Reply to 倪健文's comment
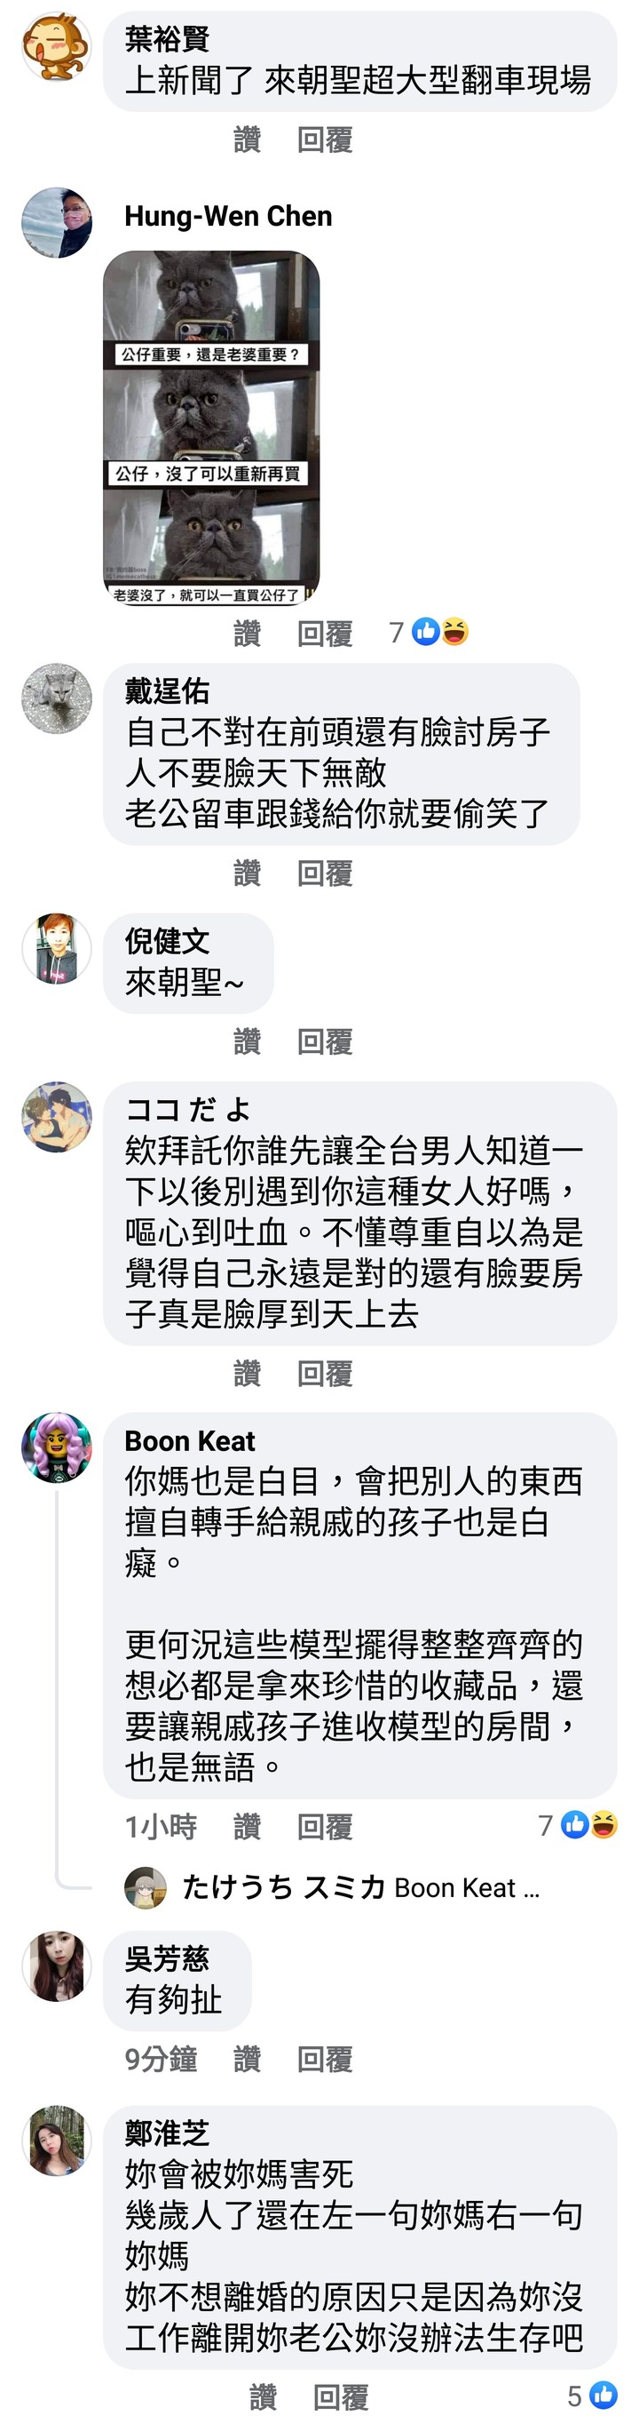Viewport: 639px width, 2424px height. [x=324, y=1041]
